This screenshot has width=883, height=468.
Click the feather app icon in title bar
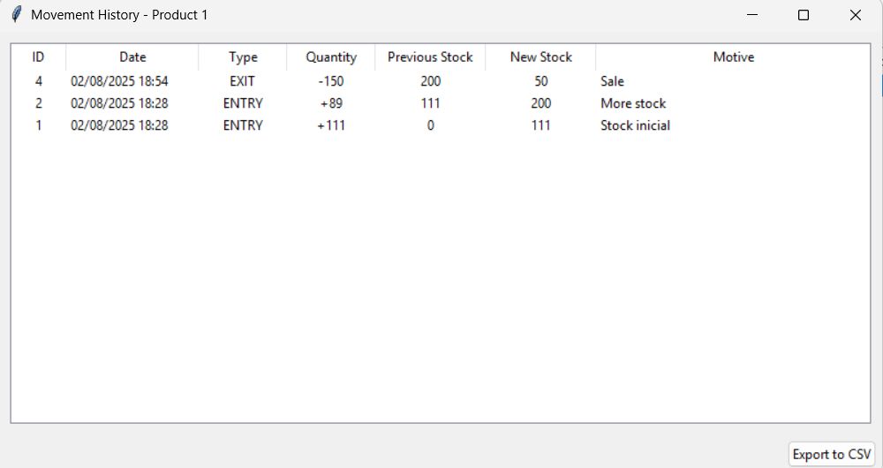pos(16,15)
